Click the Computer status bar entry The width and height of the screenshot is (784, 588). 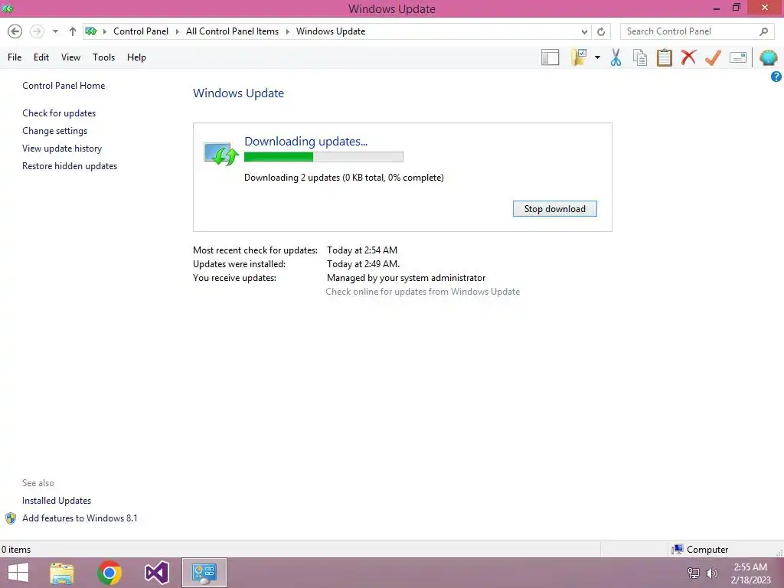point(700,550)
